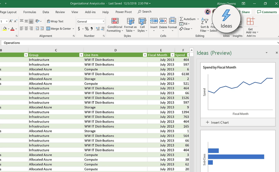This screenshot has width=279, height=172.
Task: Open the Alignment settings dialog launcher
Action: click(74, 36)
